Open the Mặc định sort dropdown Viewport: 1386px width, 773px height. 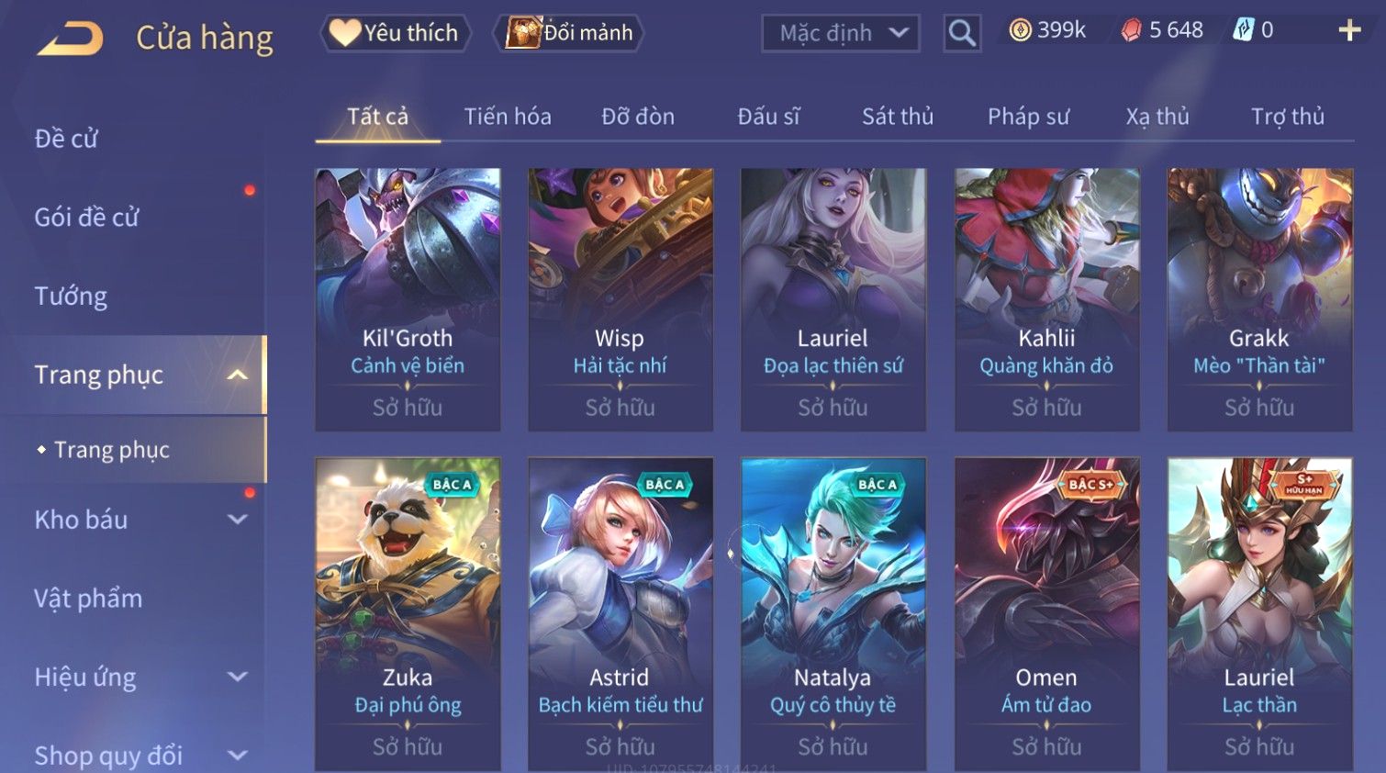841,34
